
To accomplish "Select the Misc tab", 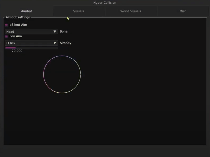I will point(183,11).
